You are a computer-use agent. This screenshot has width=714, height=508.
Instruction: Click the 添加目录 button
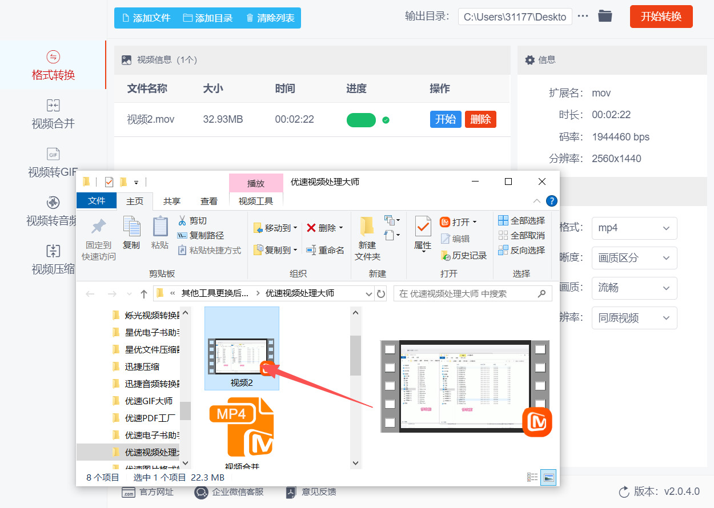click(x=207, y=18)
